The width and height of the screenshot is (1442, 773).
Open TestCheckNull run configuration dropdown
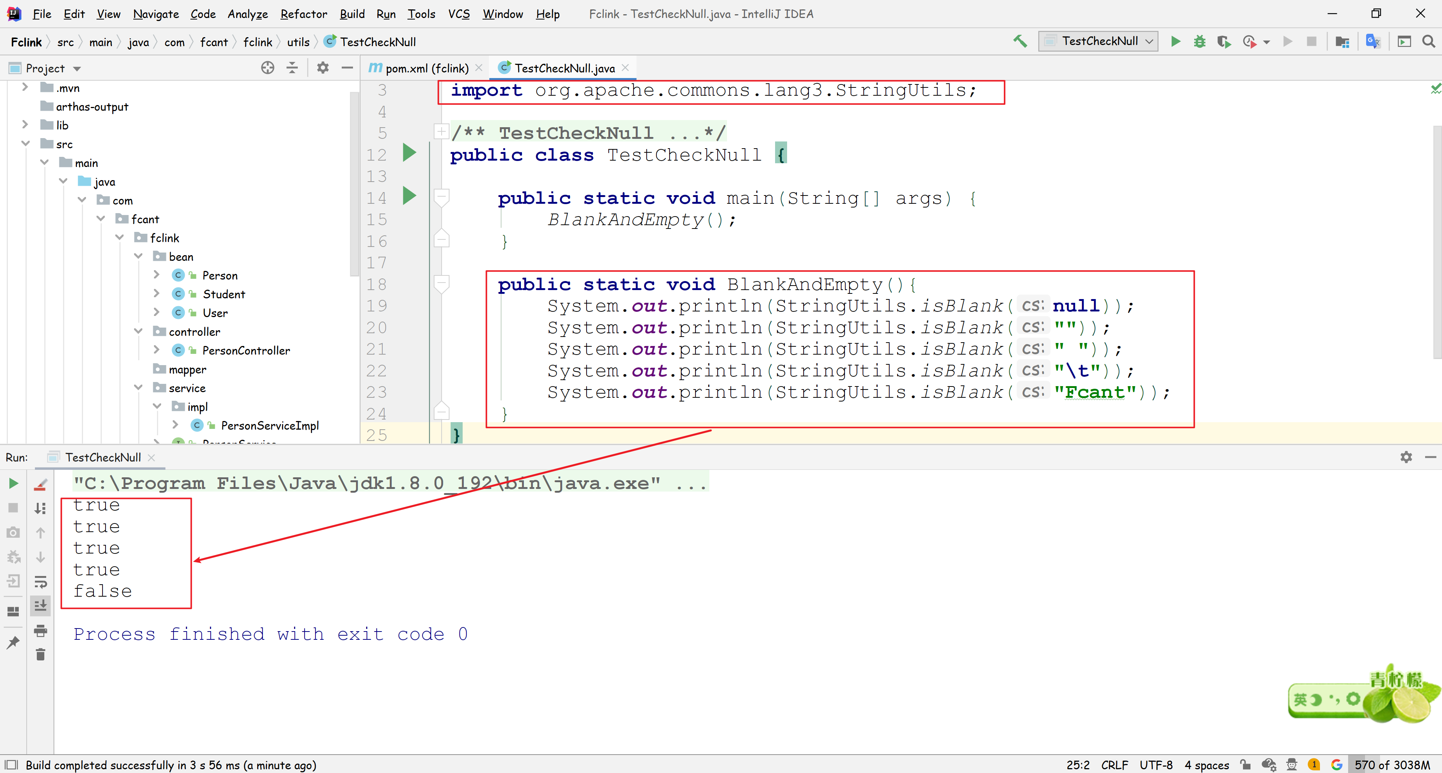[x=1098, y=41]
